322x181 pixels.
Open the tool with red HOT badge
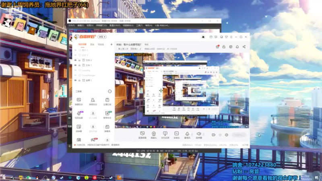[93, 140]
